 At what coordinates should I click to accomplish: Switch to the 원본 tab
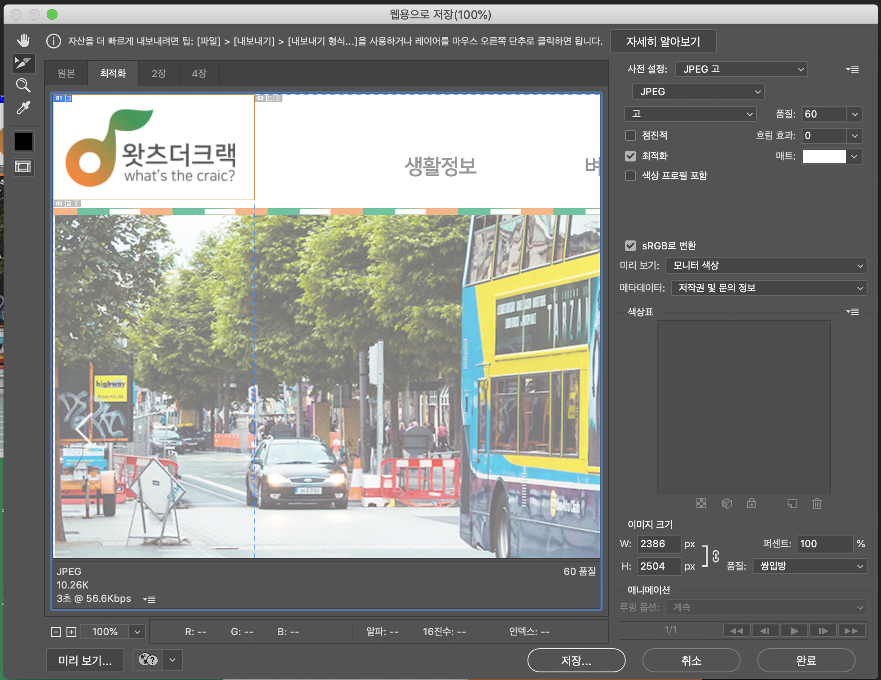click(66, 73)
